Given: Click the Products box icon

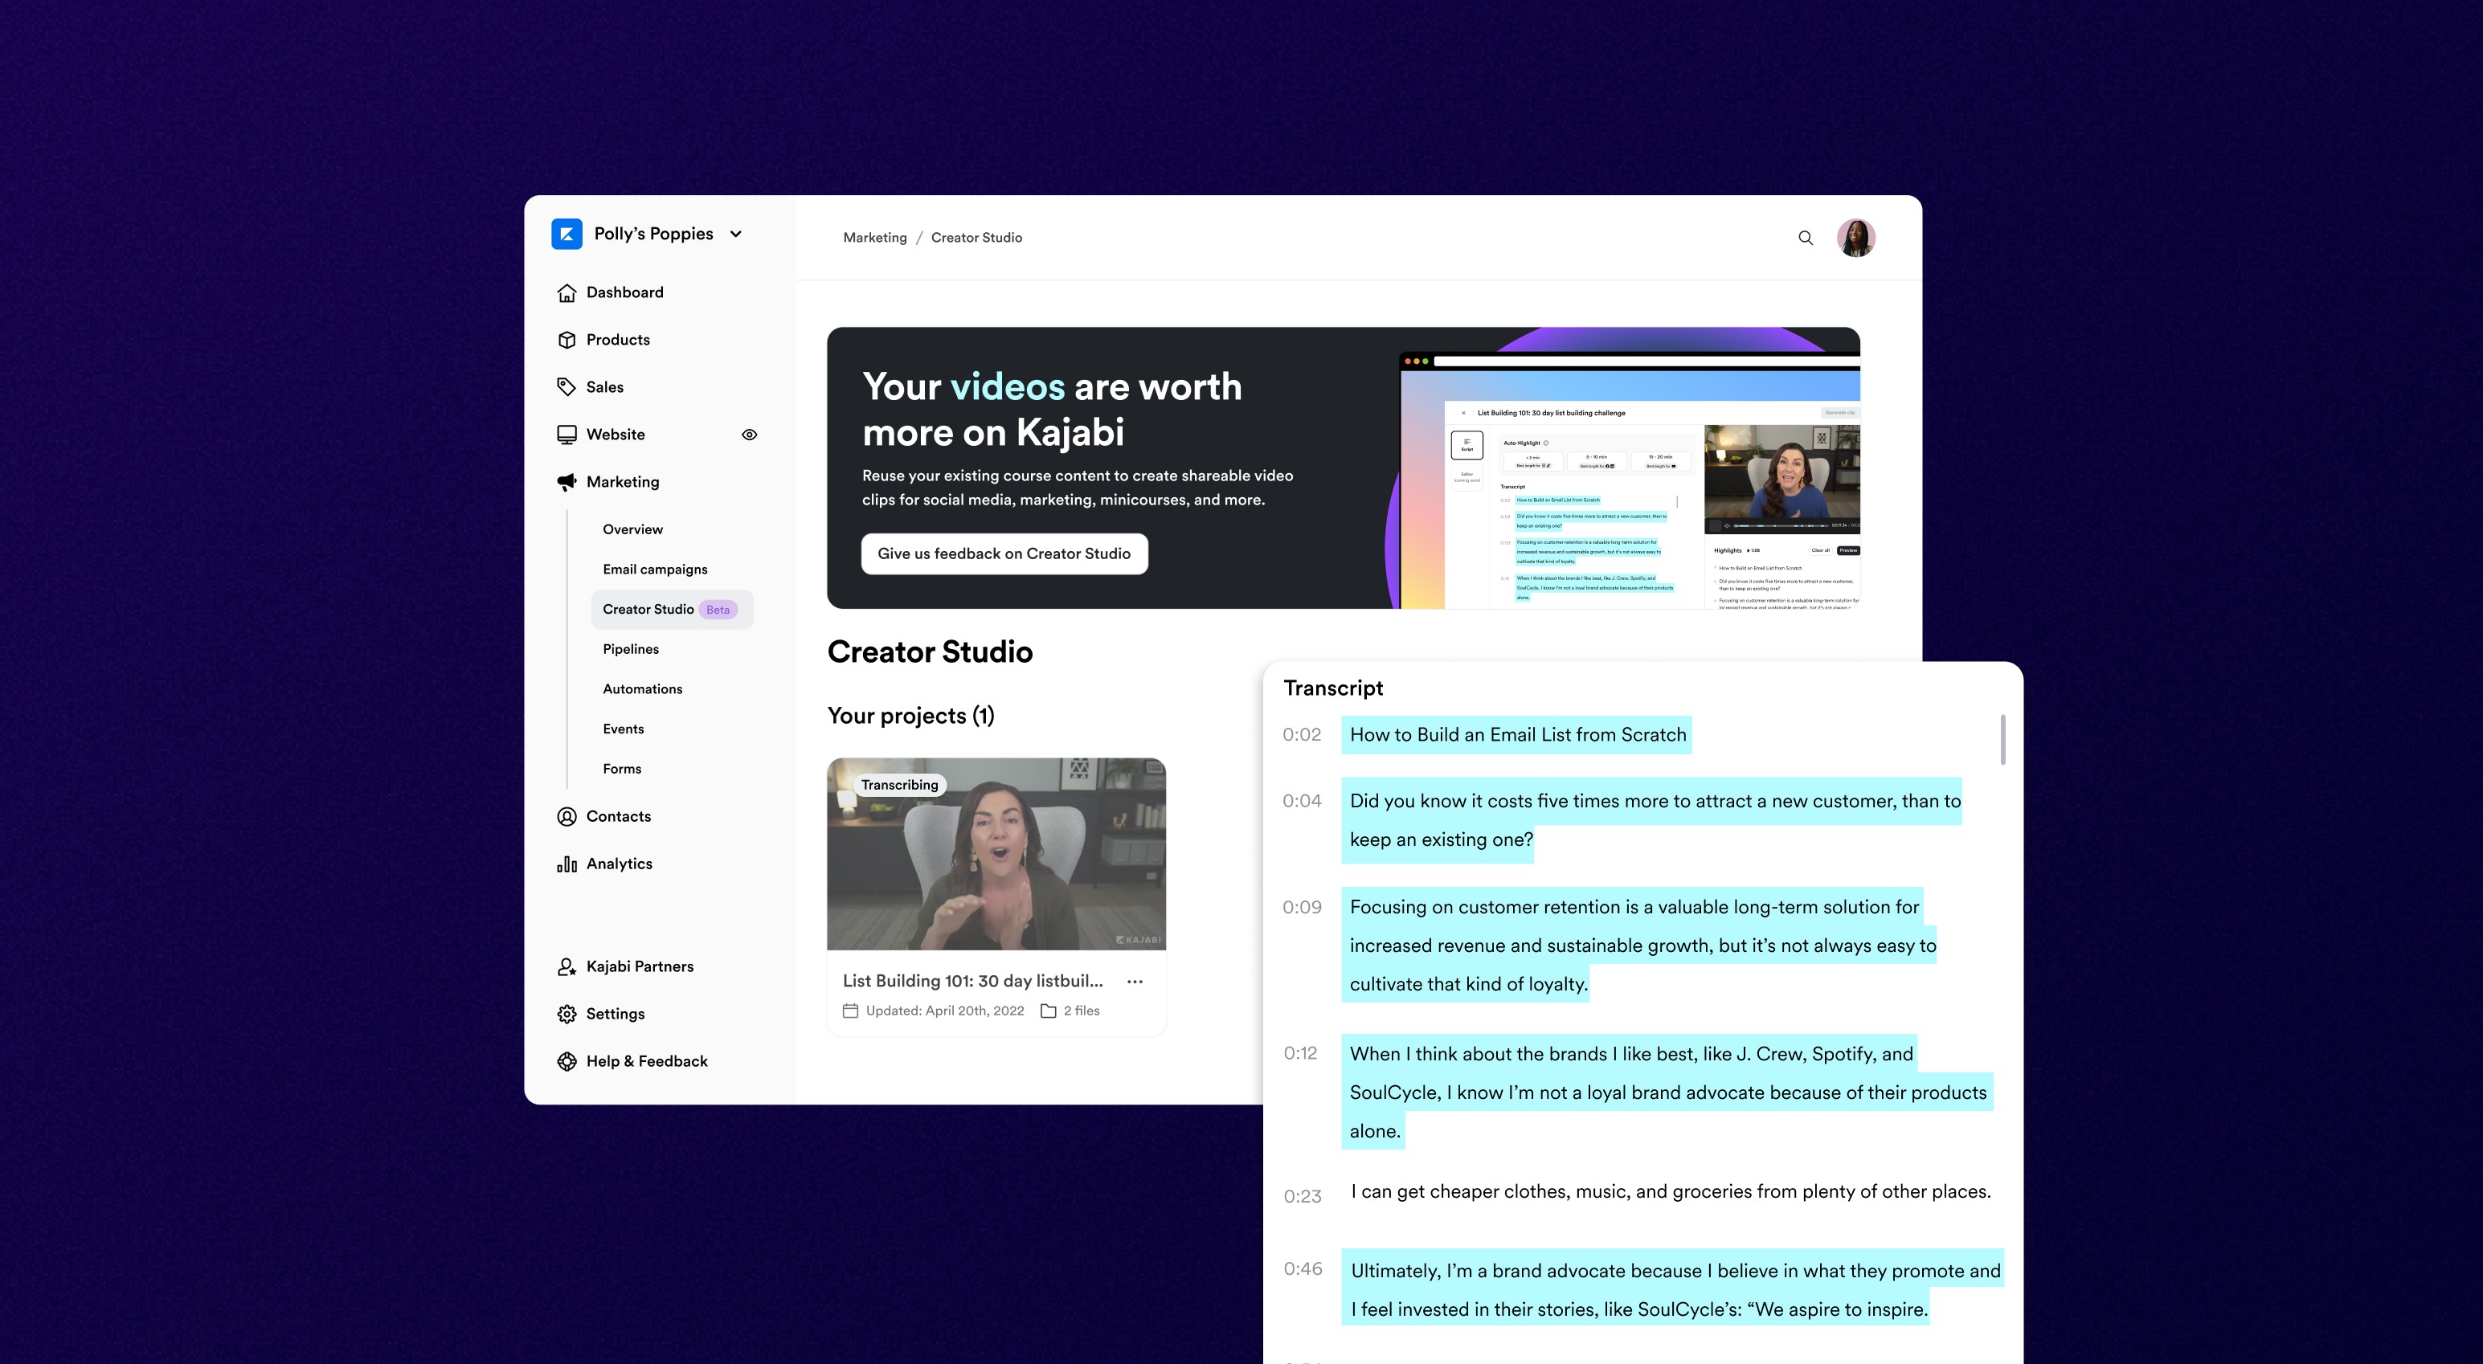Looking at the screenshot, I should 567,340.
